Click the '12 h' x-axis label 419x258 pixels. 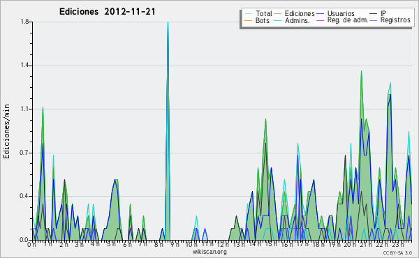coord(222,244)
